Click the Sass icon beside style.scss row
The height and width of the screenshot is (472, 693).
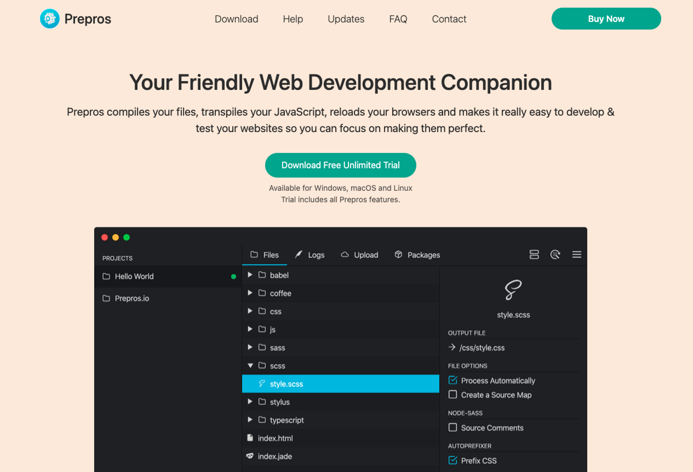point(262,383)
